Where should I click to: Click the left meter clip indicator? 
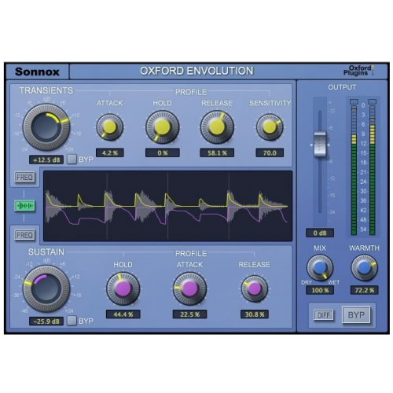tap(354, 101)
